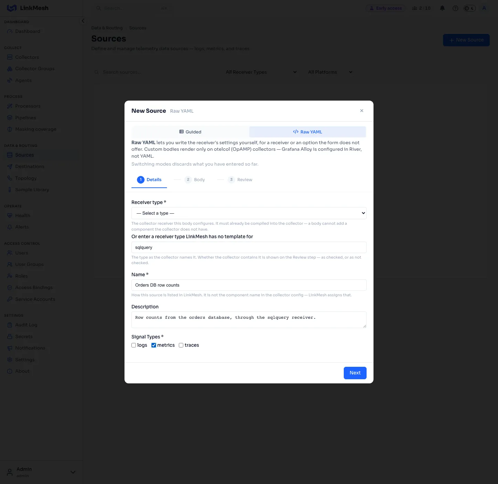The image size is (498, 484).
Task: Click the Next button
Action: (x=355, y=373)
